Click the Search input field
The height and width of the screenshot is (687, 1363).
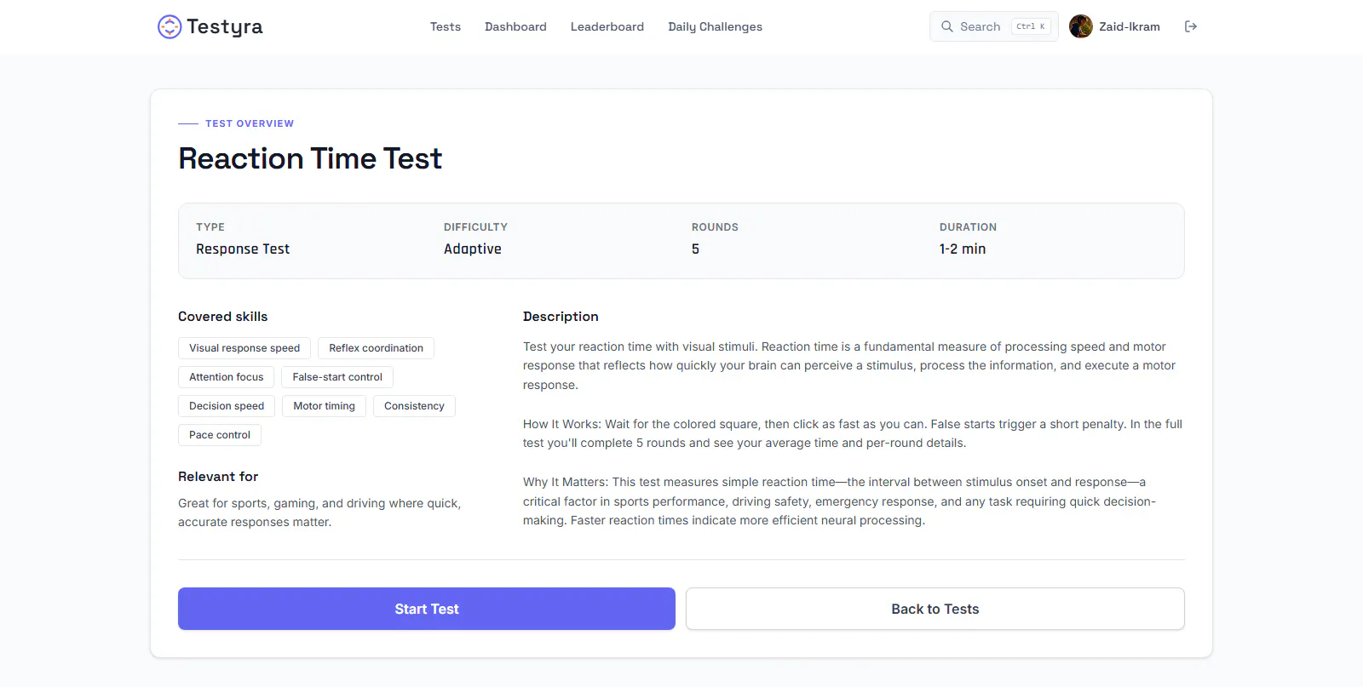tap(994, 26)
